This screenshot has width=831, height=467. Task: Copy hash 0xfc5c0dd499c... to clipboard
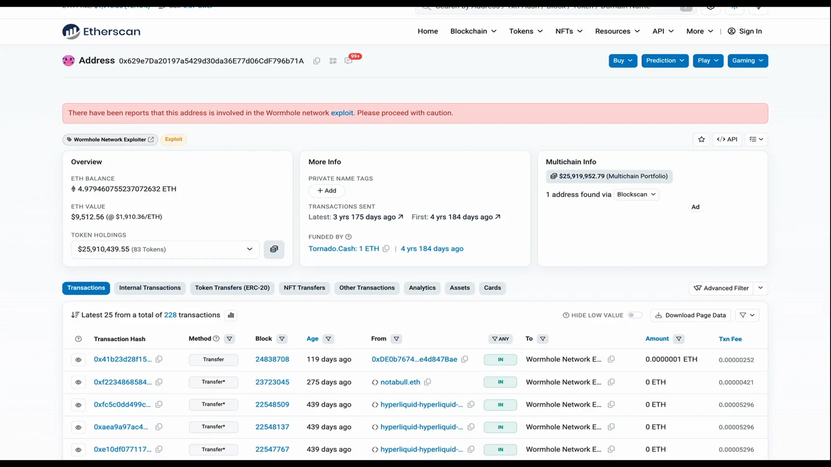pos(159,404)
